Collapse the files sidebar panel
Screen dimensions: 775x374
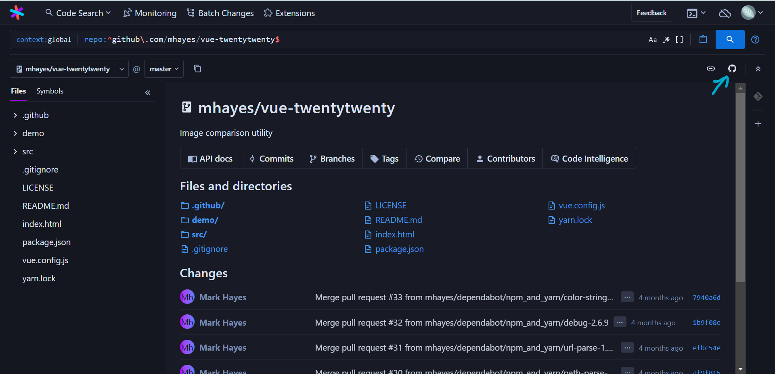[x=148, y=93]
